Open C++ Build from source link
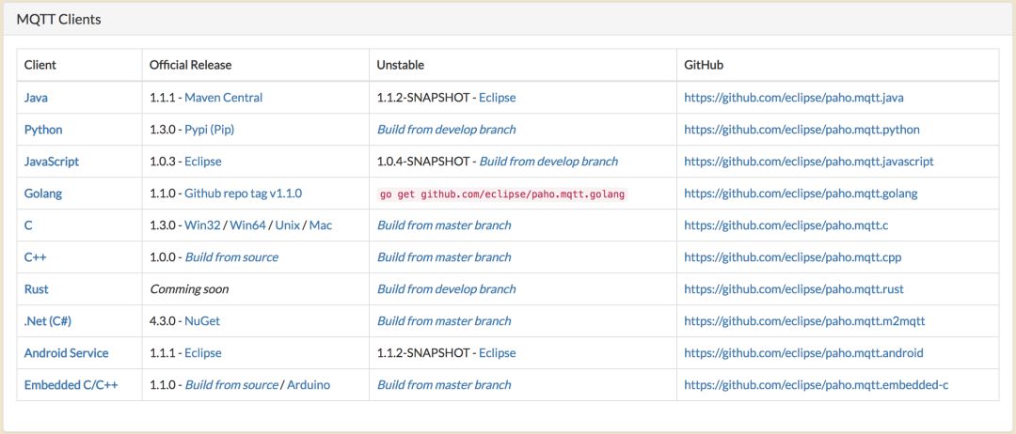The width and height of the screenshot is (1016, 434). [231, 256]
